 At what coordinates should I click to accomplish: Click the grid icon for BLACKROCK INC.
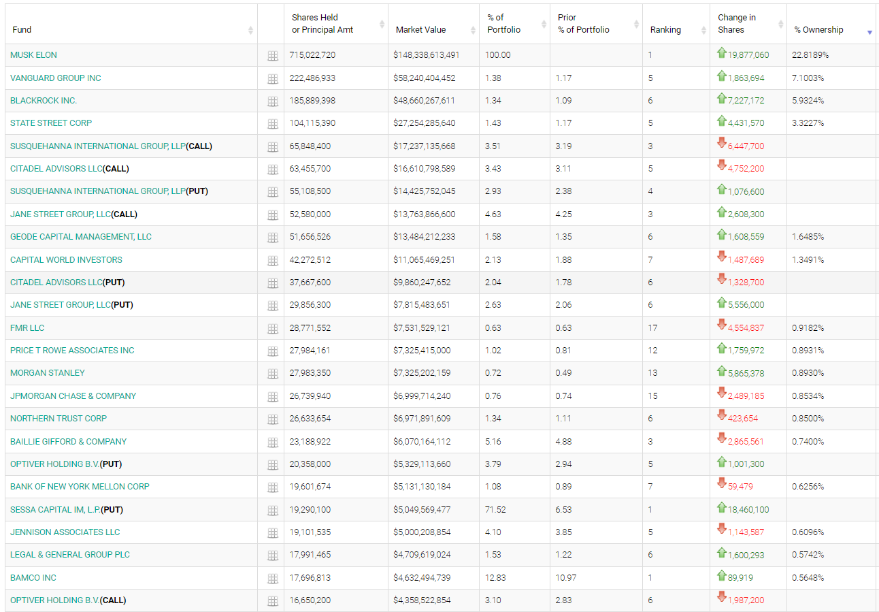(273, 101)
